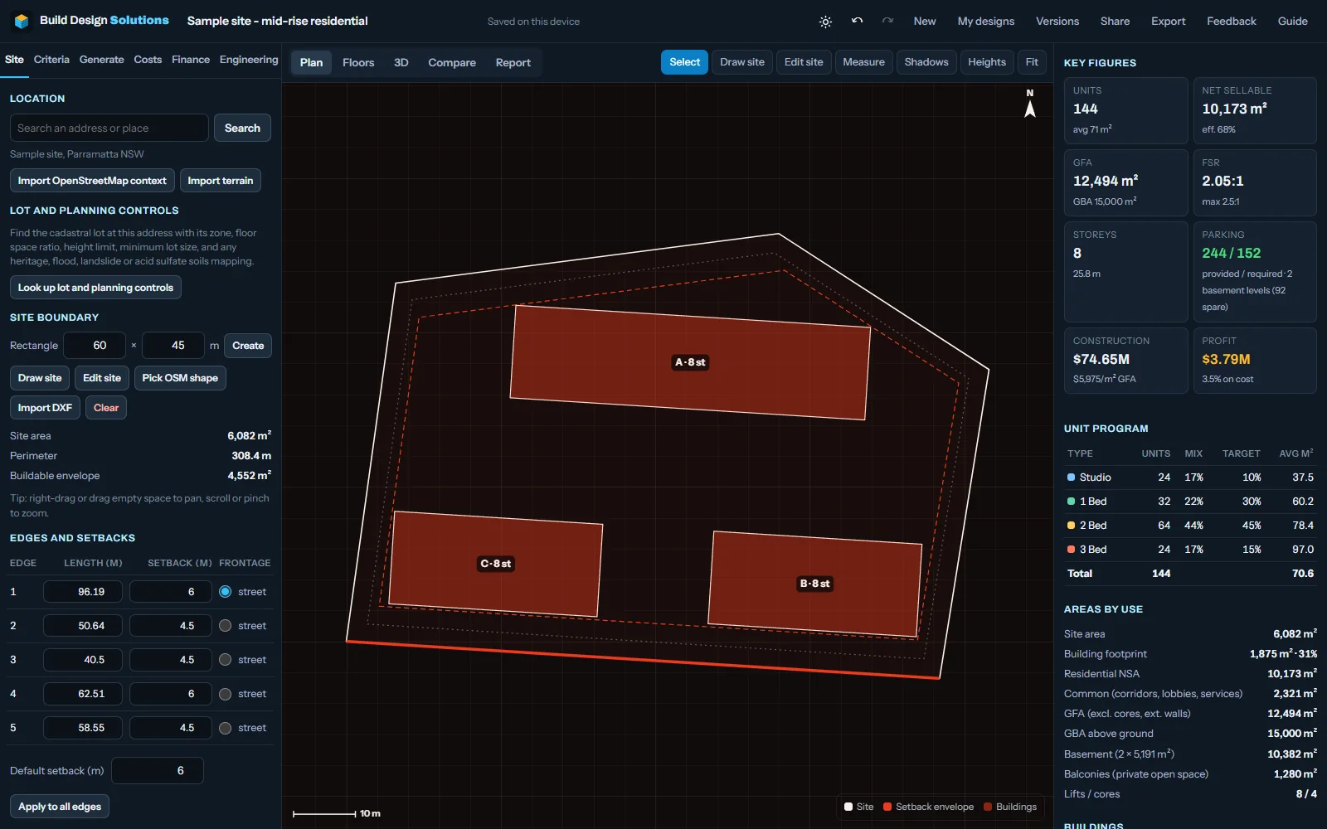The width and height of the screenshot is (1327, 829).
Task: Click the Create rectangle button
Action: click(x=248, y=346)
